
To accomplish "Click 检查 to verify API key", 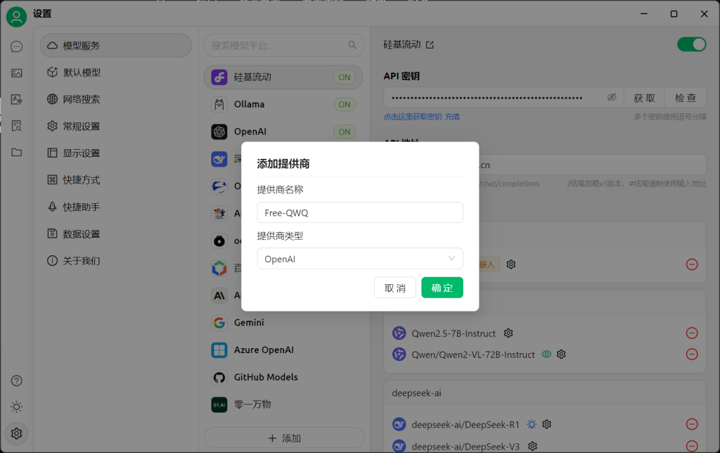I will [x=686, y=97].
